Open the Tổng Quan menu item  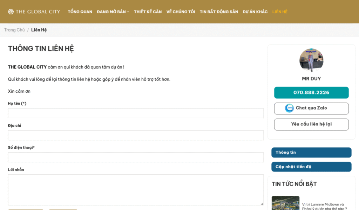pos(80,12)
